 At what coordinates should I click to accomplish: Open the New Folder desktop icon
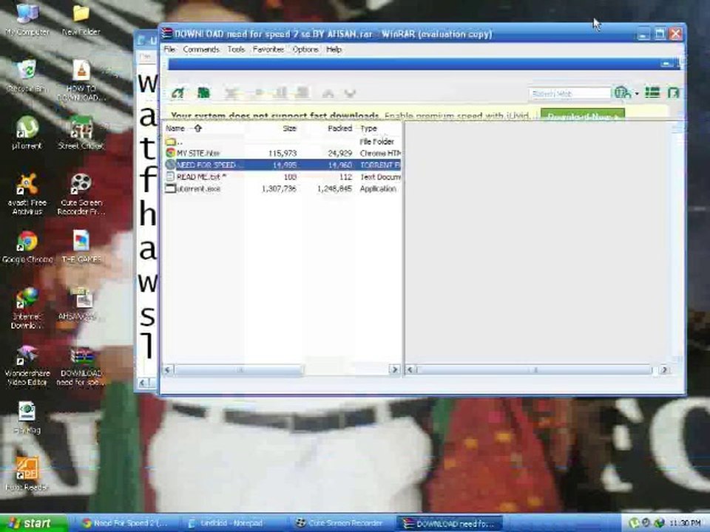pos(81,19)
